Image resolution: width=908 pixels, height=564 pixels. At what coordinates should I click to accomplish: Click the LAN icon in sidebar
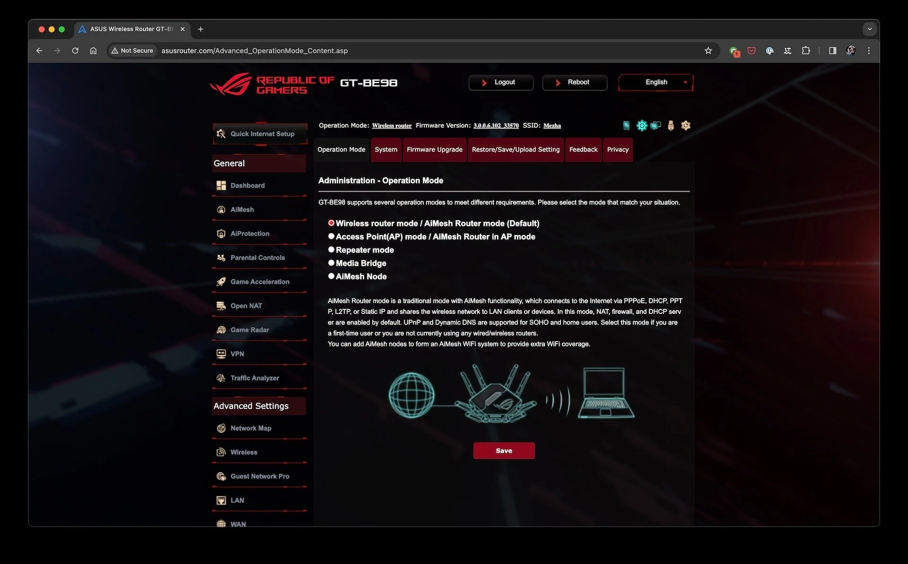point(221,500)
